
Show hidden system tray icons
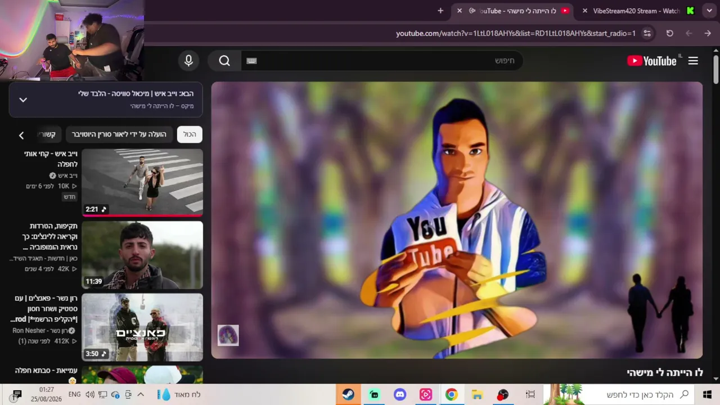tap(141, 394)
